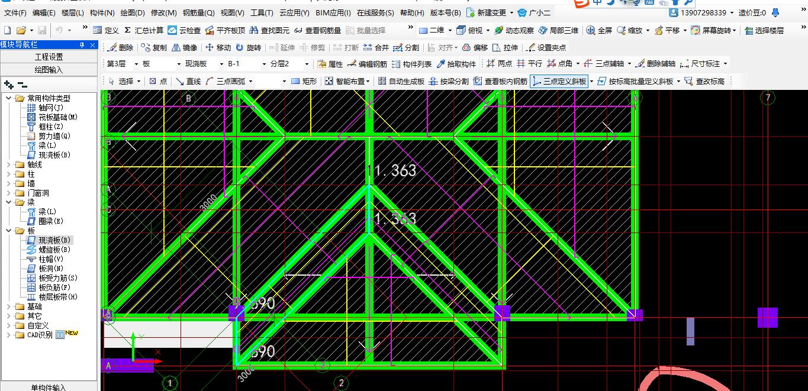Click 查看板内钢筋 view slab rebar
Screen dimensions: 808x391
[x=500, y=82]
